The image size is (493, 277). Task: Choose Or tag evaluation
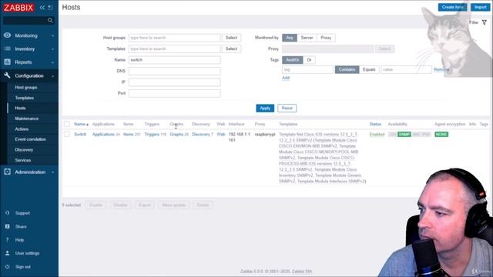pos(309,60)
